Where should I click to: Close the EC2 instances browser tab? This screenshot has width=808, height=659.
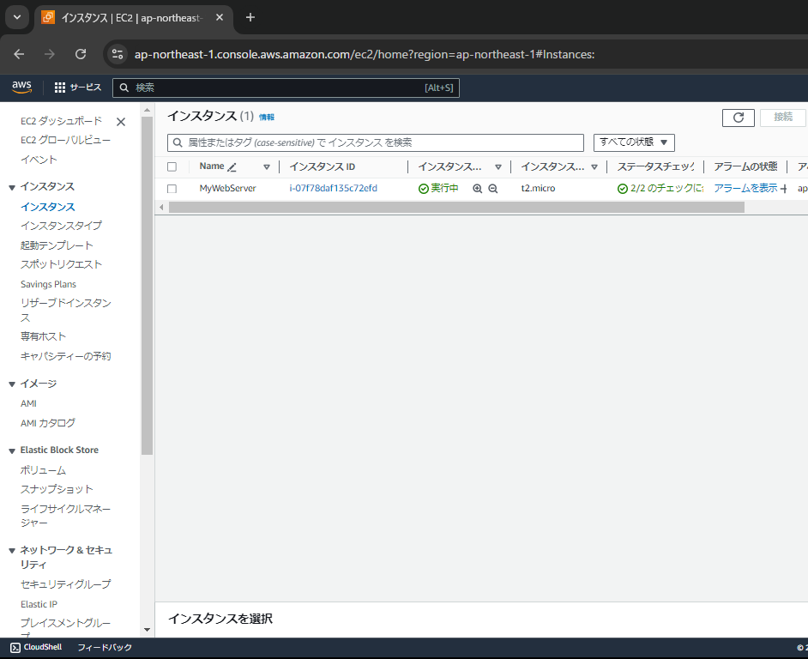[220, 17]
